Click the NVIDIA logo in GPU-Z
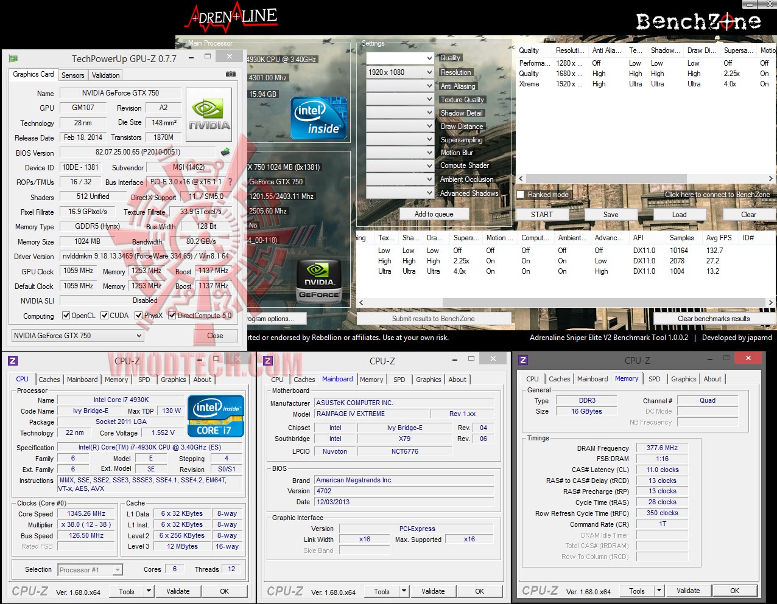The width and height of the screenshot is (777, 604). coord(209,115)
